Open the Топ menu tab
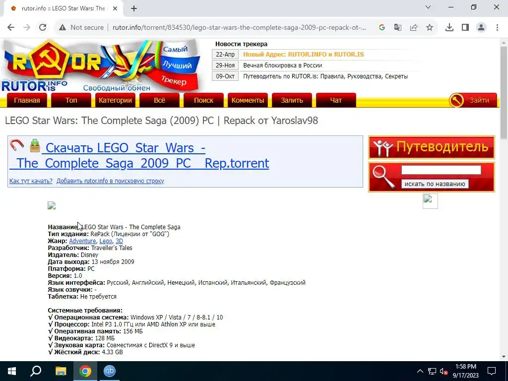This screenshot has height=381, width=508. 71,100
